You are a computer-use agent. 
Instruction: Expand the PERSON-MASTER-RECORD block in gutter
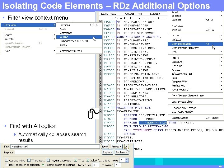[x=100, y=78]
